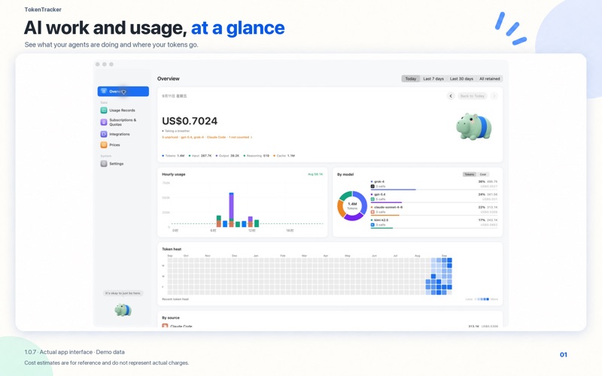Select Overview in the sidebar

[123, 91]
